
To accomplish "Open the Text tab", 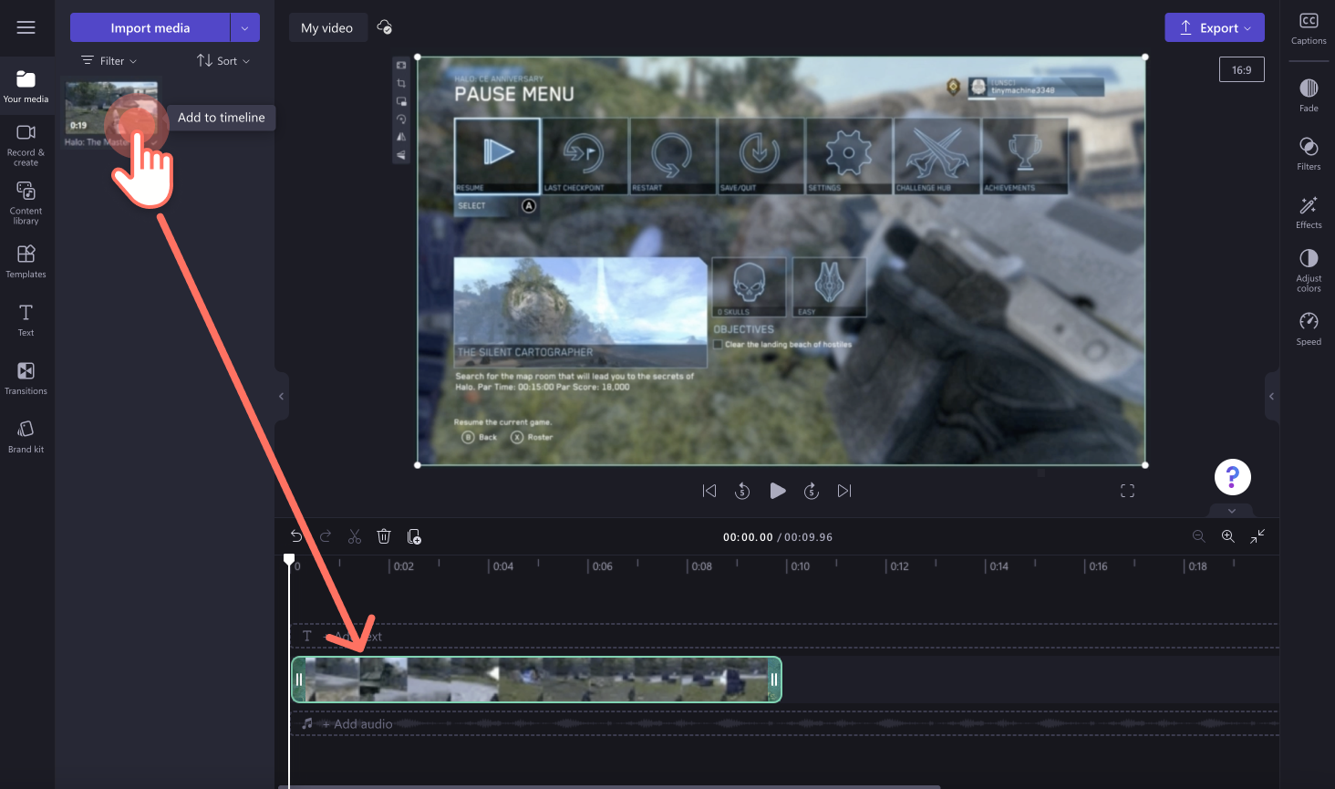I will coord(26,319).
